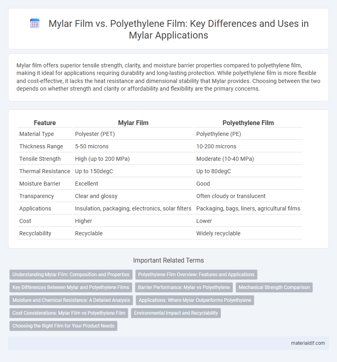Click the 'Cost' row label
Image resolution: width=337 pixels, height=362 pixels.
25,221
